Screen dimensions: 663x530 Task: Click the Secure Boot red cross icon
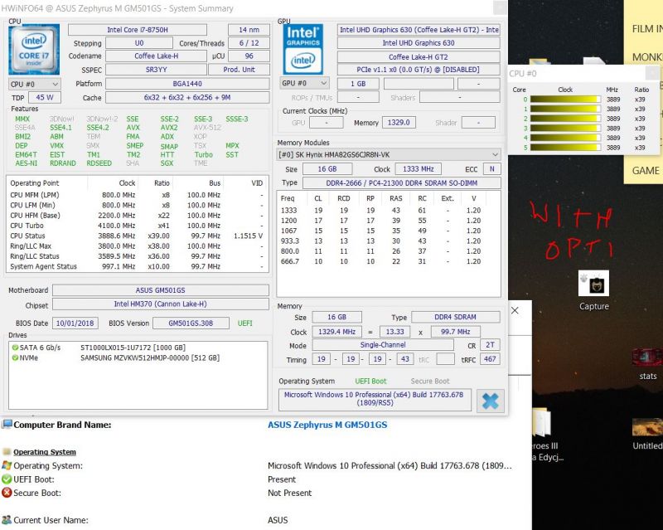(7, 493)
